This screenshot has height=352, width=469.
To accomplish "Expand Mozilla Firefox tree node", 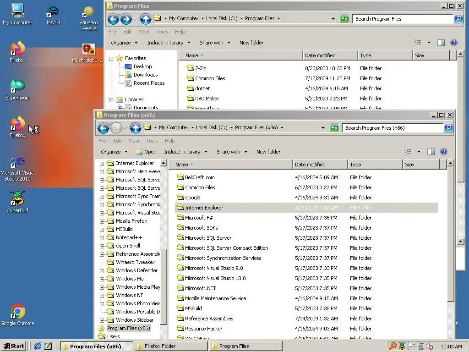I will tap(102, 221).
